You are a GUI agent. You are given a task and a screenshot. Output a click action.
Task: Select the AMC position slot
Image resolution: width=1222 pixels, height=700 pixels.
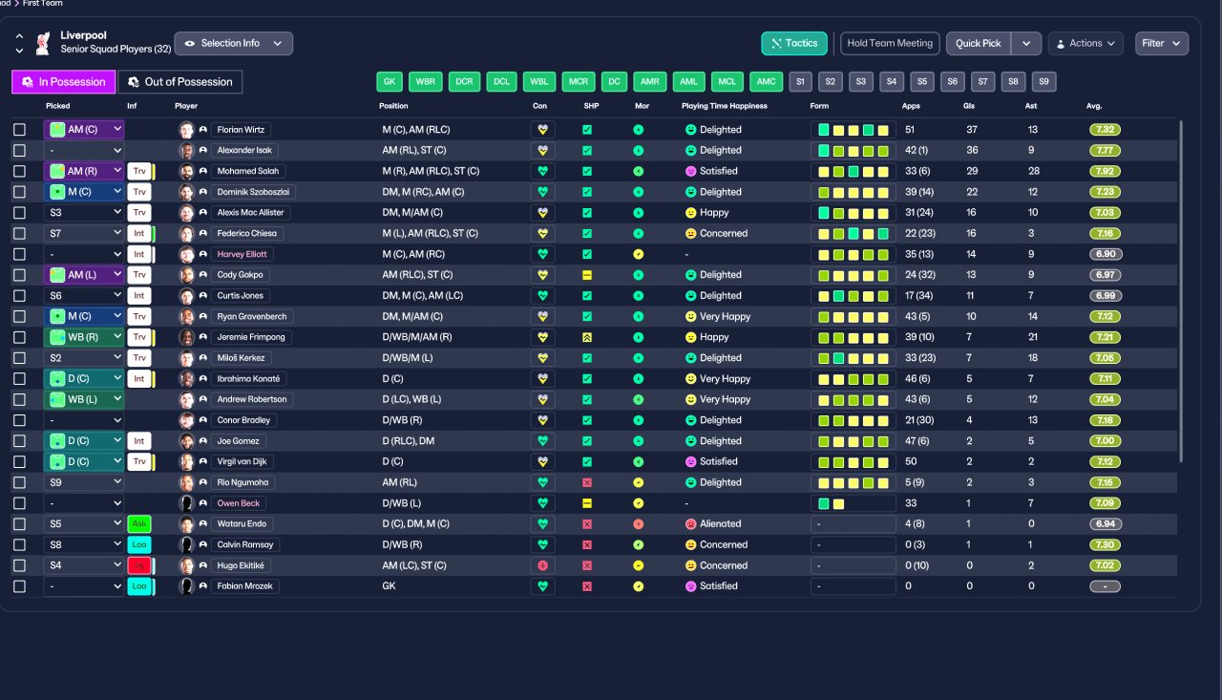766,82
